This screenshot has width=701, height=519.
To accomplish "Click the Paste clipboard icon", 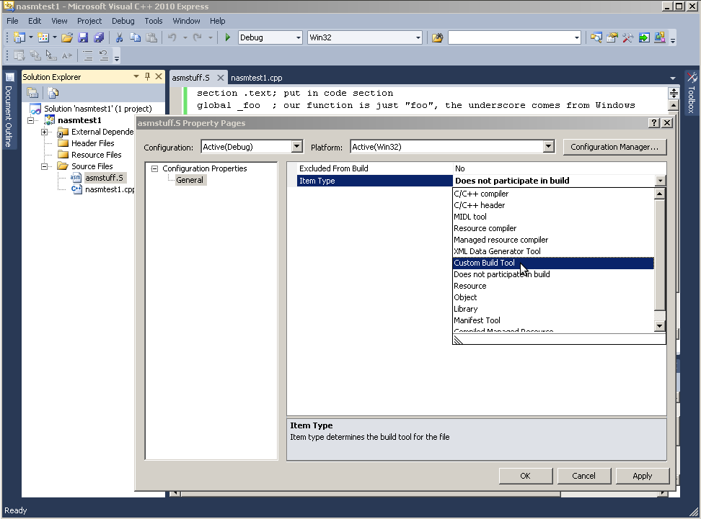I will tap(151, 37).
